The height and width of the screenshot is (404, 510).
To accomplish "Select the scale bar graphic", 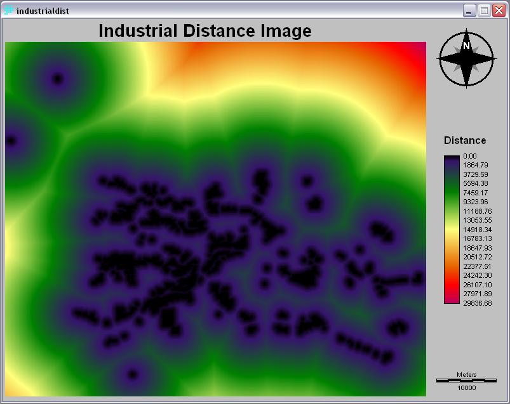I will (466, 380).
